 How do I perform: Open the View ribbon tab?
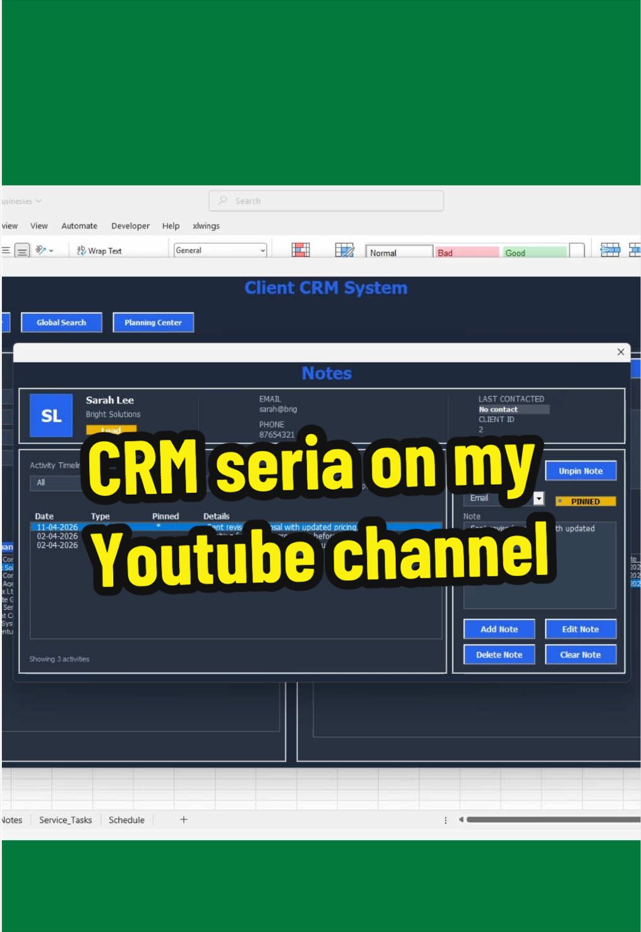[39, 226]
